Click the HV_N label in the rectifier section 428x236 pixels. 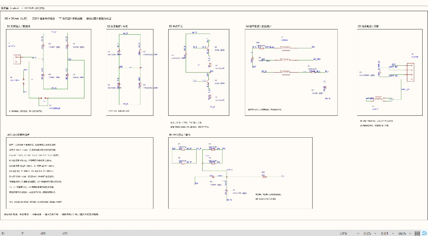click(x=54, y=88)
